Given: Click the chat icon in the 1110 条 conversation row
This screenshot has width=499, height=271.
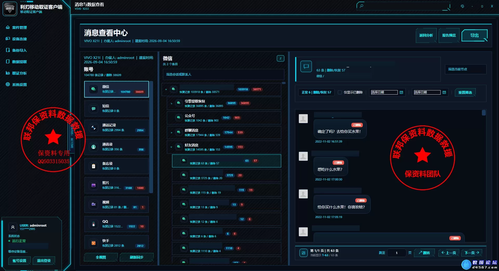Looking at the screenshot, I should pos(184,248).
